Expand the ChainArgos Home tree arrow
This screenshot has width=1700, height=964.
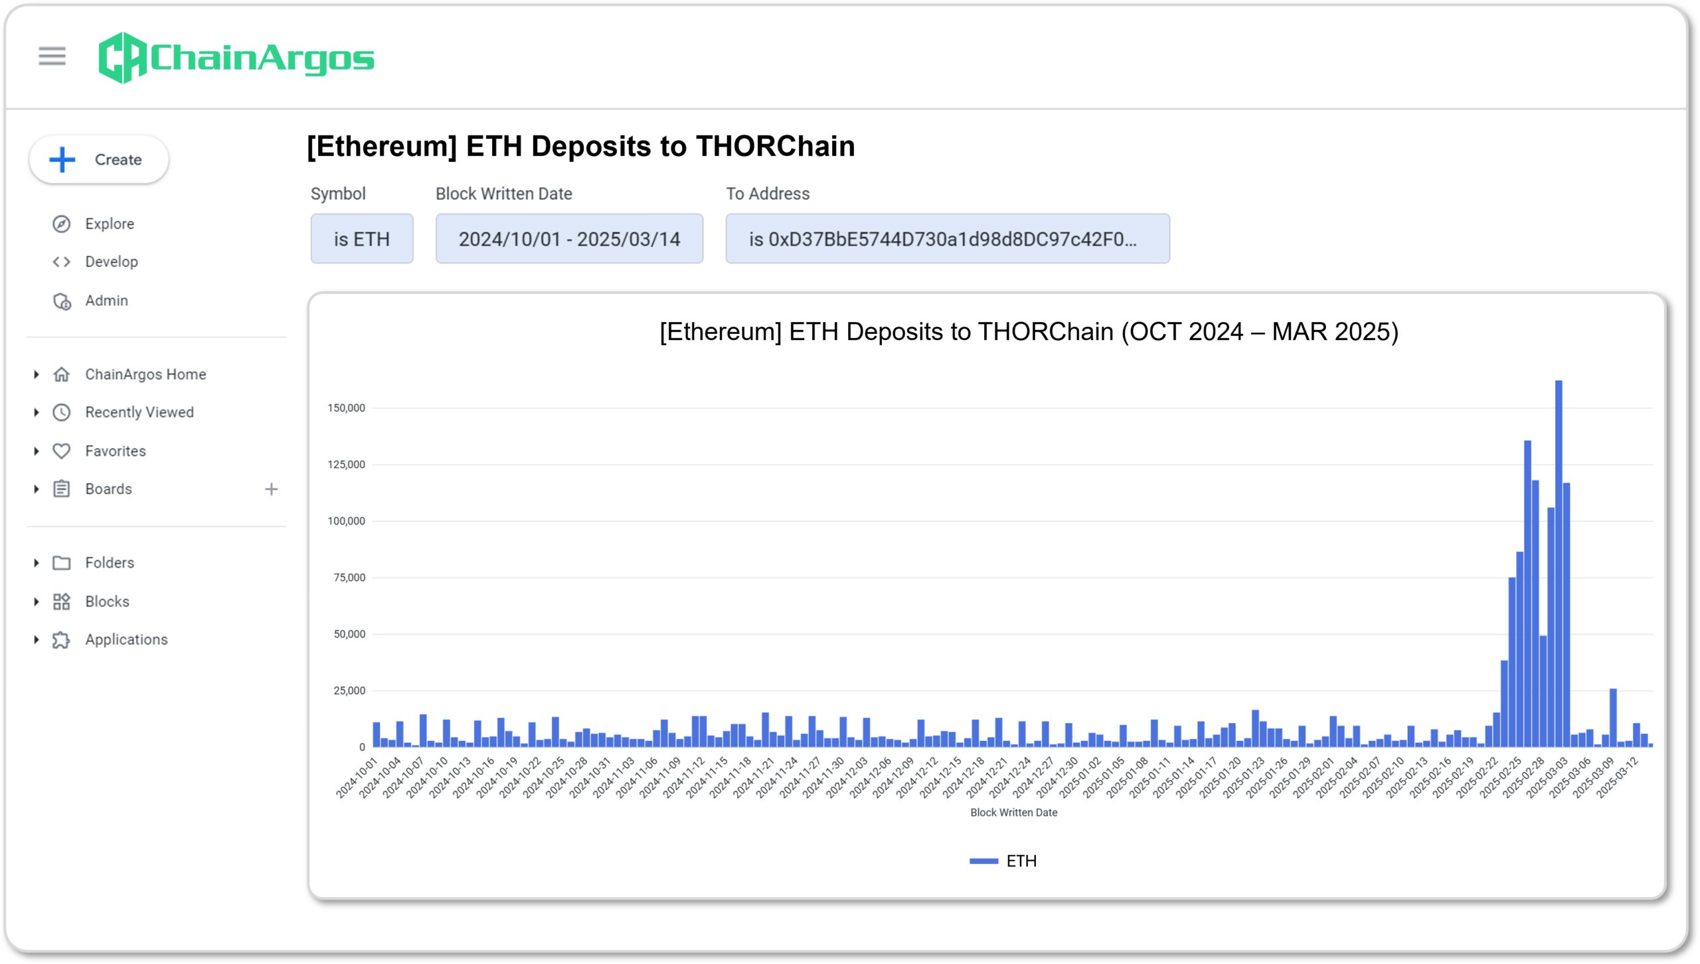[37, 375]
